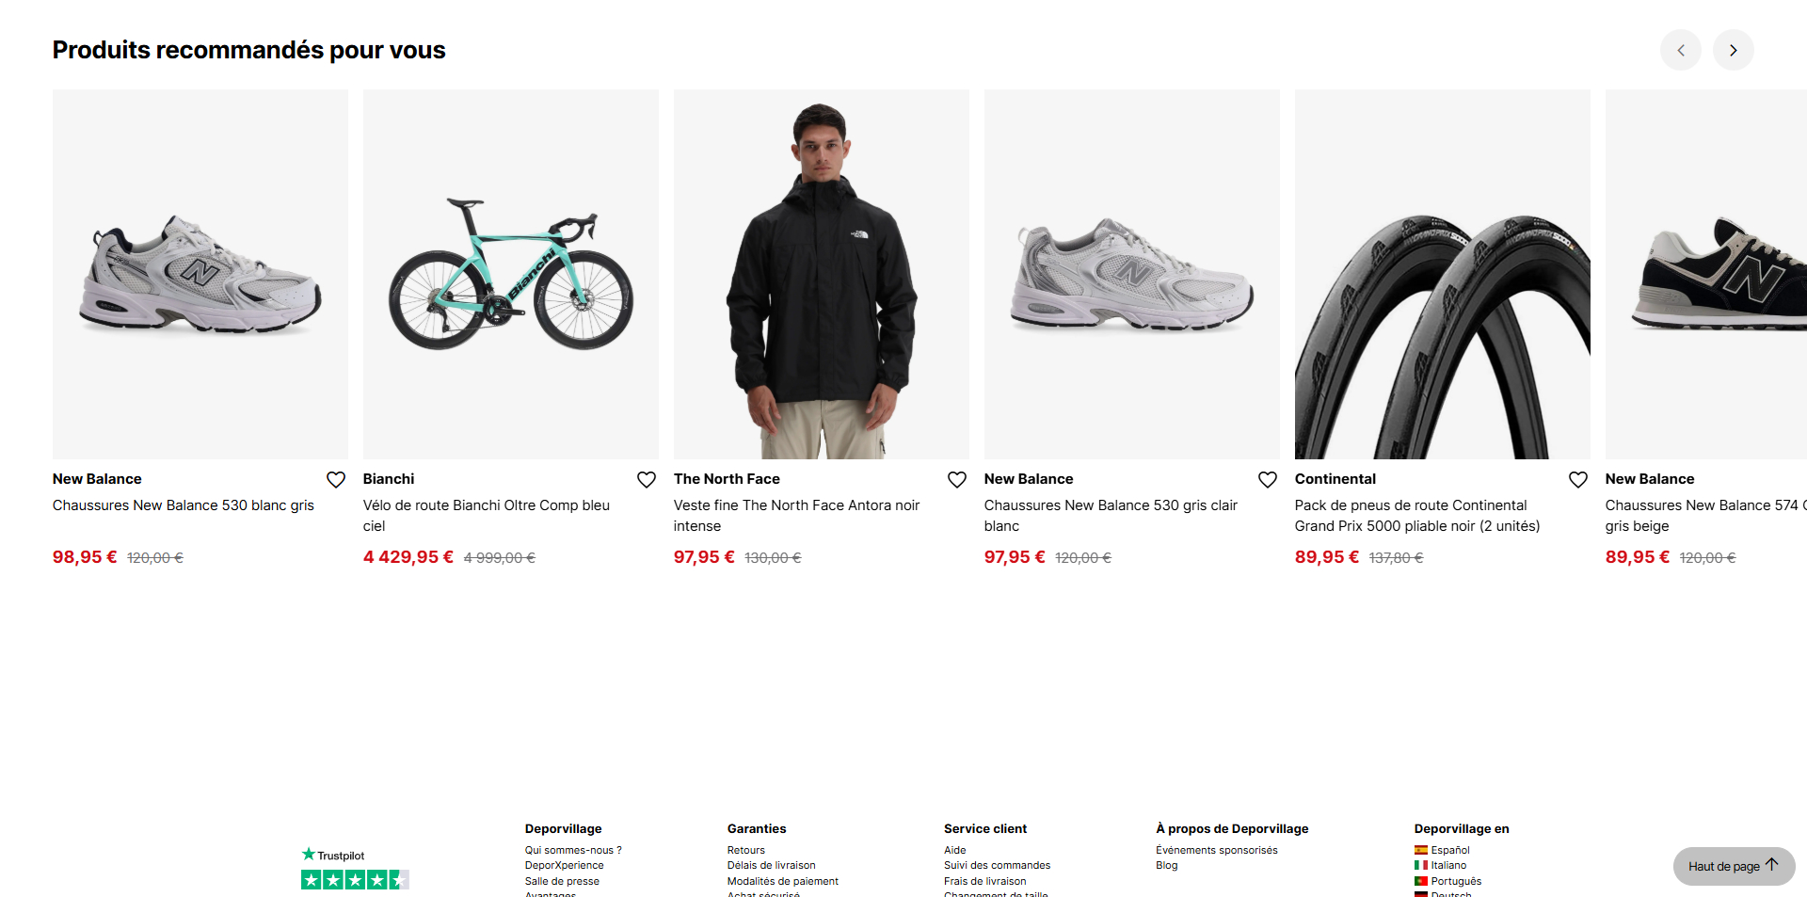Toggle wishlist heart for North Face jacket
The width and height of the screenshot is (1807, 897).
(957, 480)
